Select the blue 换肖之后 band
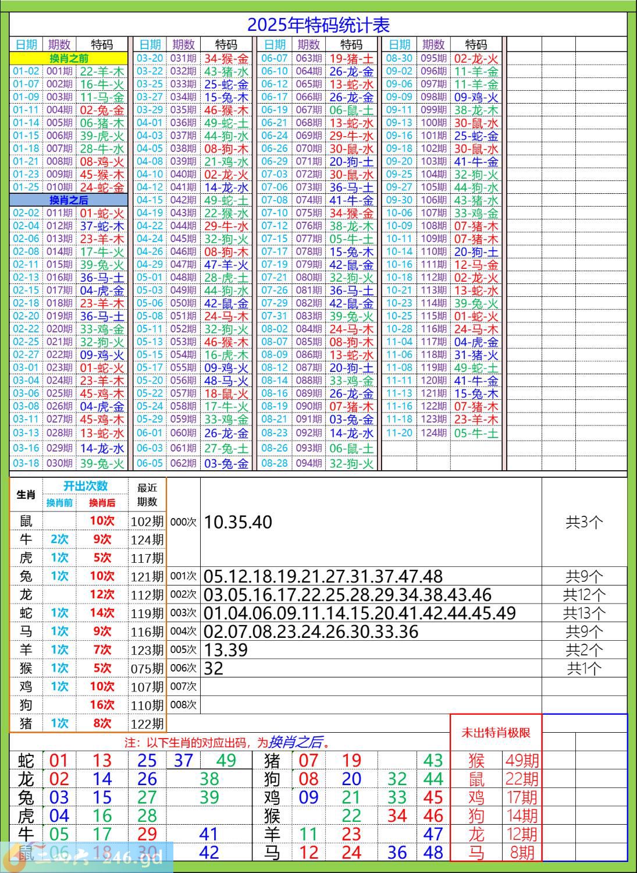637x873 pixels. 69,200
